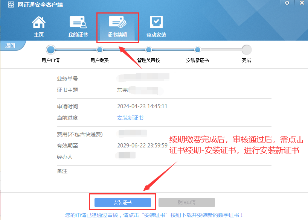Open the blue 安装新证书 progress link
The width and height of the screenshot is (308, 220).
click(x=130, y=118)
